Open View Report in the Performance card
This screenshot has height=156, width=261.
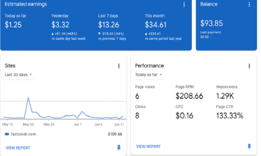(x=148, y=147)
